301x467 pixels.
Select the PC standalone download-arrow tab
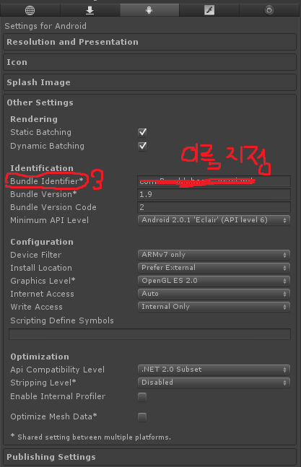pyautogui.click(x=90, y=10)
